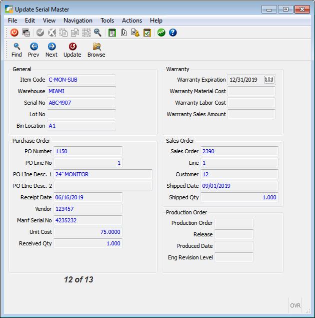
Task: Open the green notepad notes icon
Action: pos(112,33)
